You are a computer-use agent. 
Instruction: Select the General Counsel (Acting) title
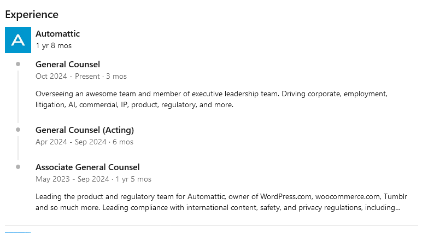tap(85, 130)
